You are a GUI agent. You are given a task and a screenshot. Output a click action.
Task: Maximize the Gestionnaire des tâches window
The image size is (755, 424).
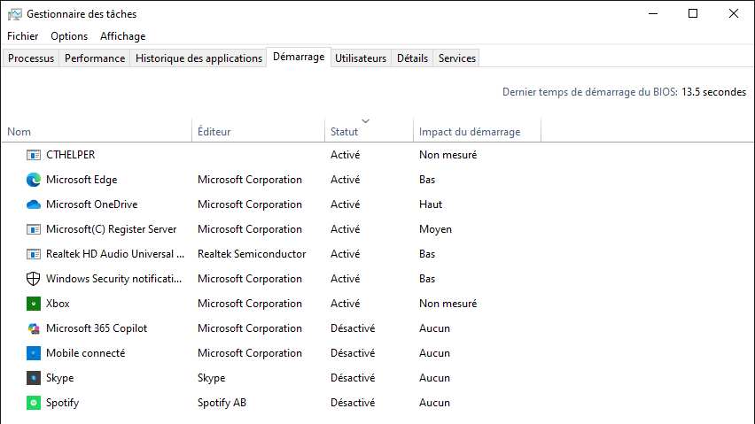click(x=692, y=13)
